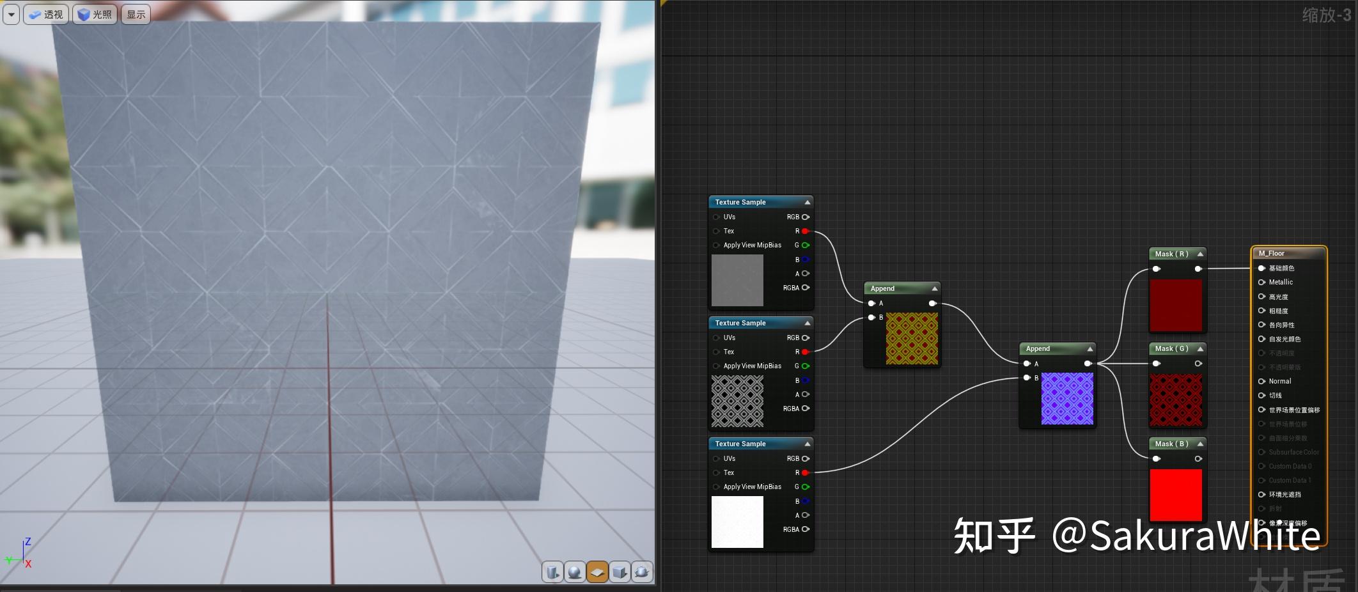Select the plane preview shape icon
The width and height of the screenshot is (1358, 592).
click(x=596, y=573)
